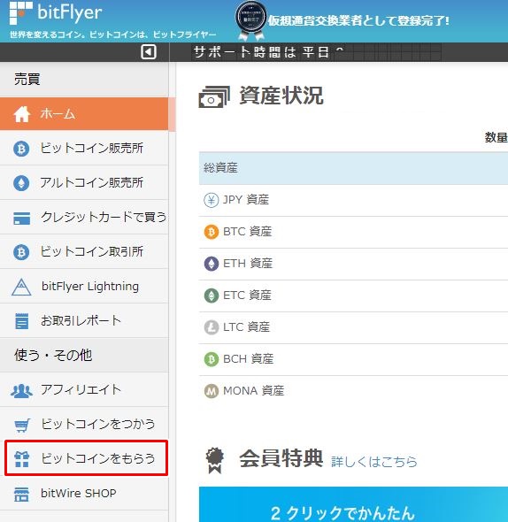
Task: Click the 使う・その他 section header
Action: 53,355
